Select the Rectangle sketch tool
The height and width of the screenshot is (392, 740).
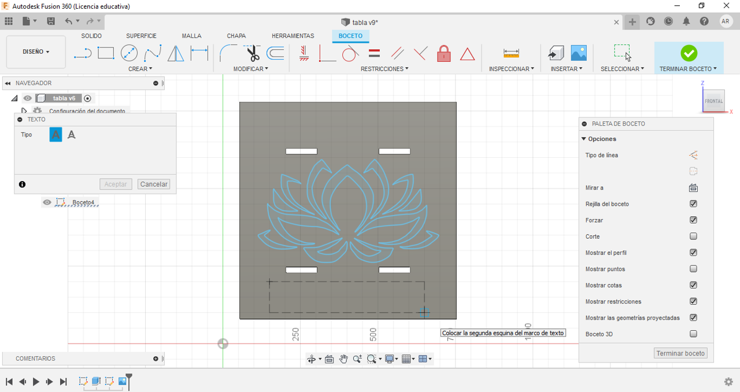[x=106, y=54]
